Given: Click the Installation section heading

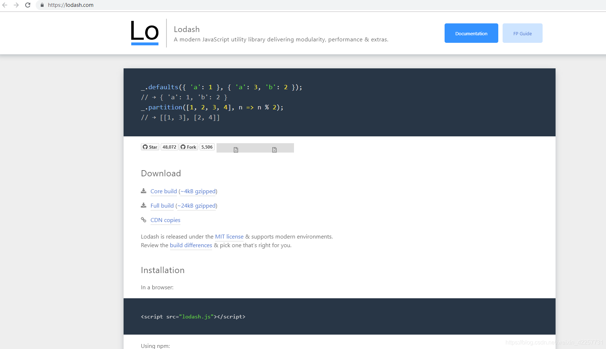Looking at the screenshot, I should click(x=162, y=270).
